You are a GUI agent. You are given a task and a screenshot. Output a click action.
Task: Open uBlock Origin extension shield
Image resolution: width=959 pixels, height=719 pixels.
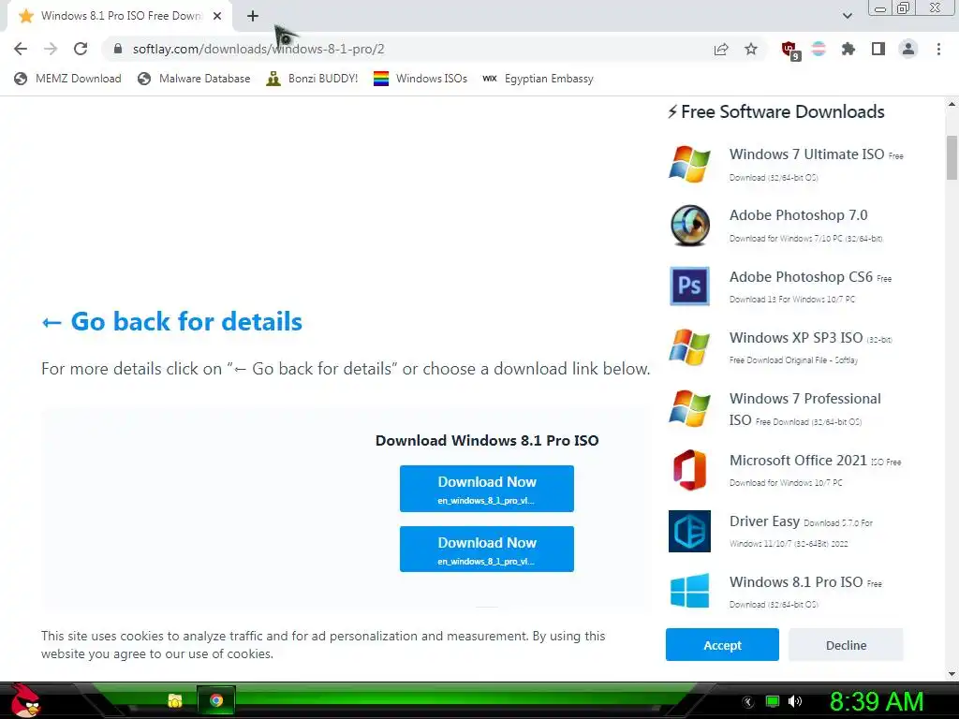(790, 50)
